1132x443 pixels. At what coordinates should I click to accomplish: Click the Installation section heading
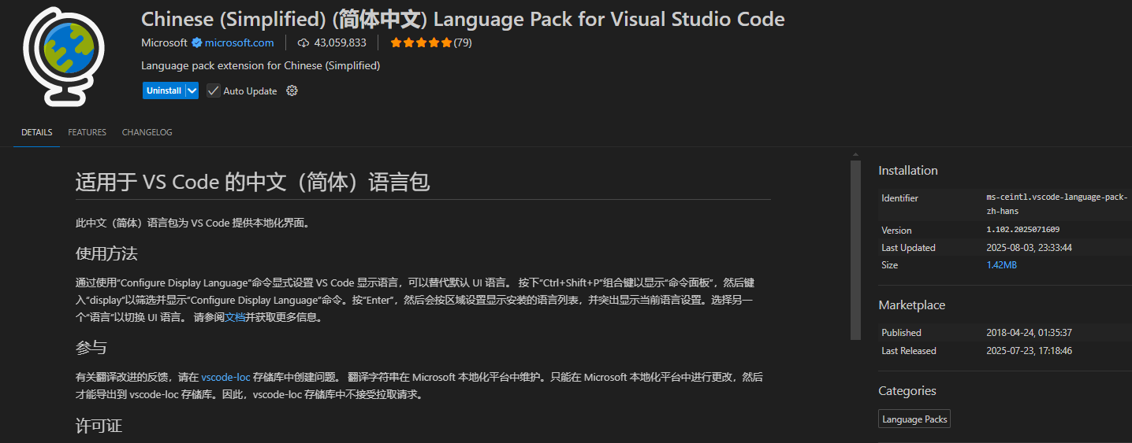point(908,171)
